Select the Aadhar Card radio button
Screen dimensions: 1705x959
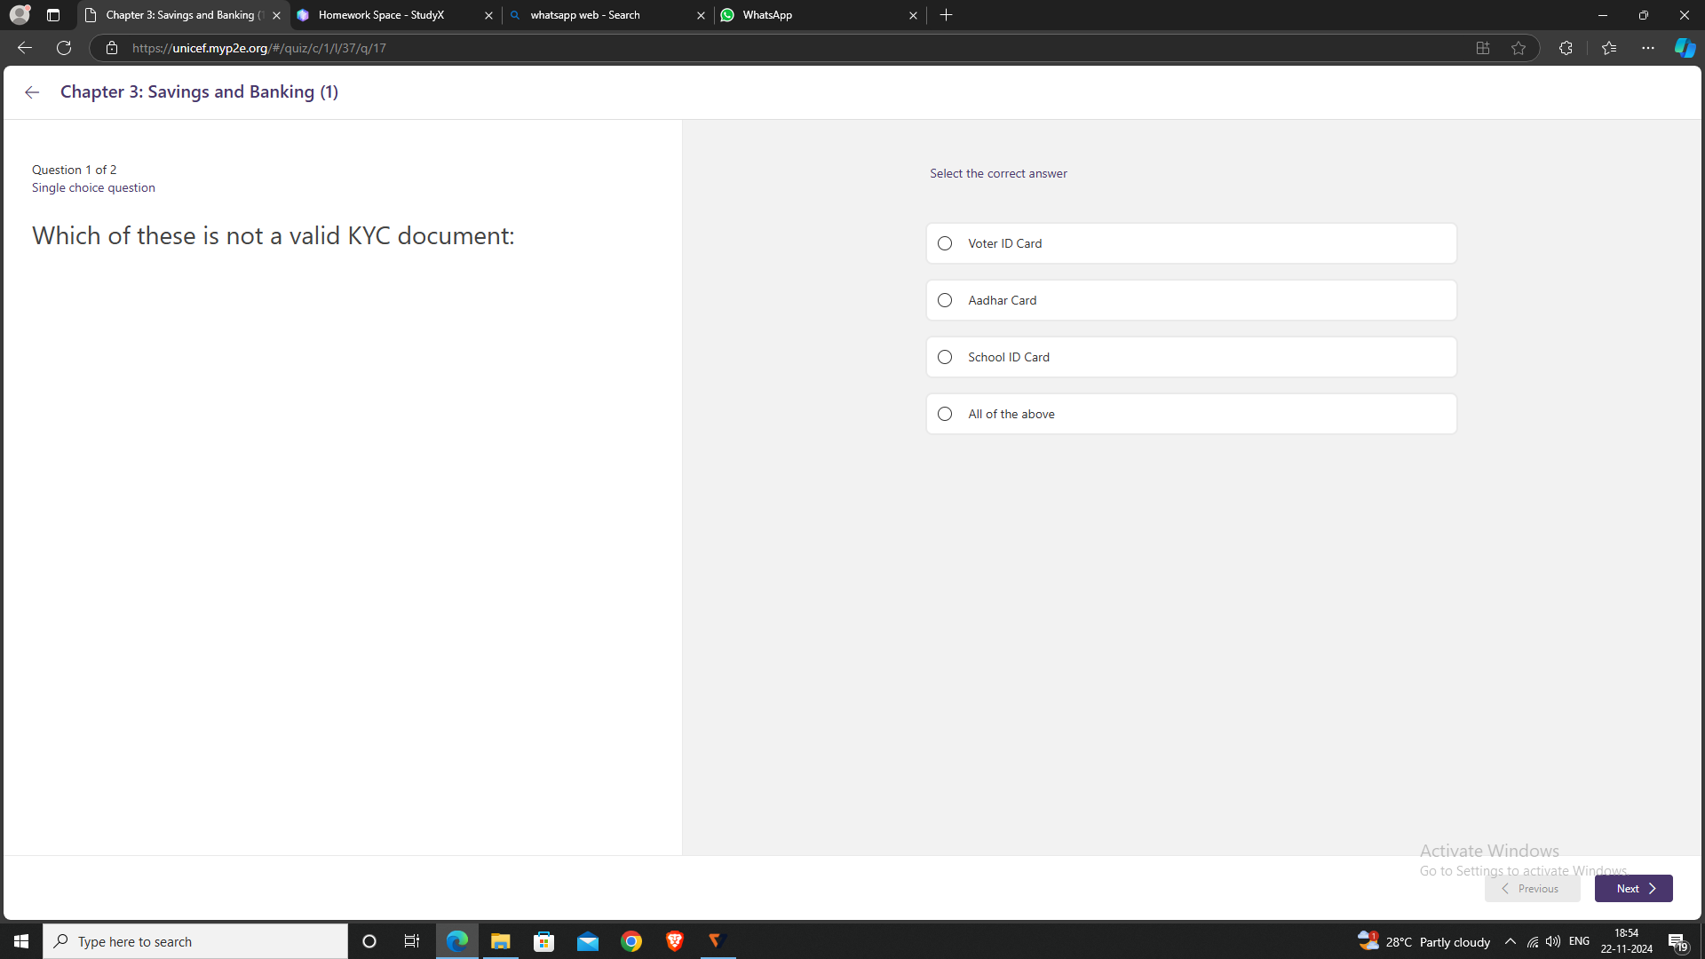[945, 300]
